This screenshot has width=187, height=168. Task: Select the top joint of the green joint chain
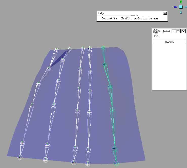tap(103, 48)
